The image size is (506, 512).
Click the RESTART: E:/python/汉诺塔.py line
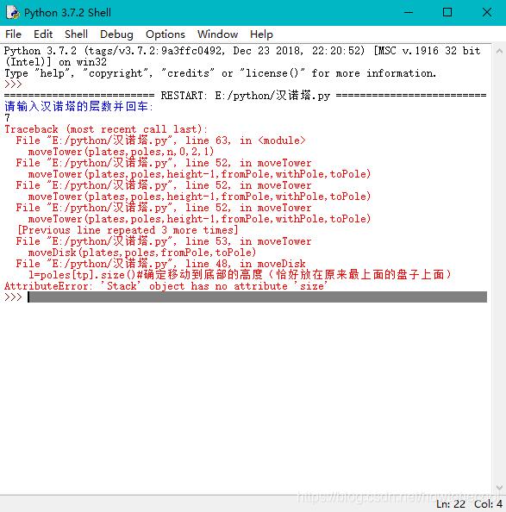pos(245,96)
